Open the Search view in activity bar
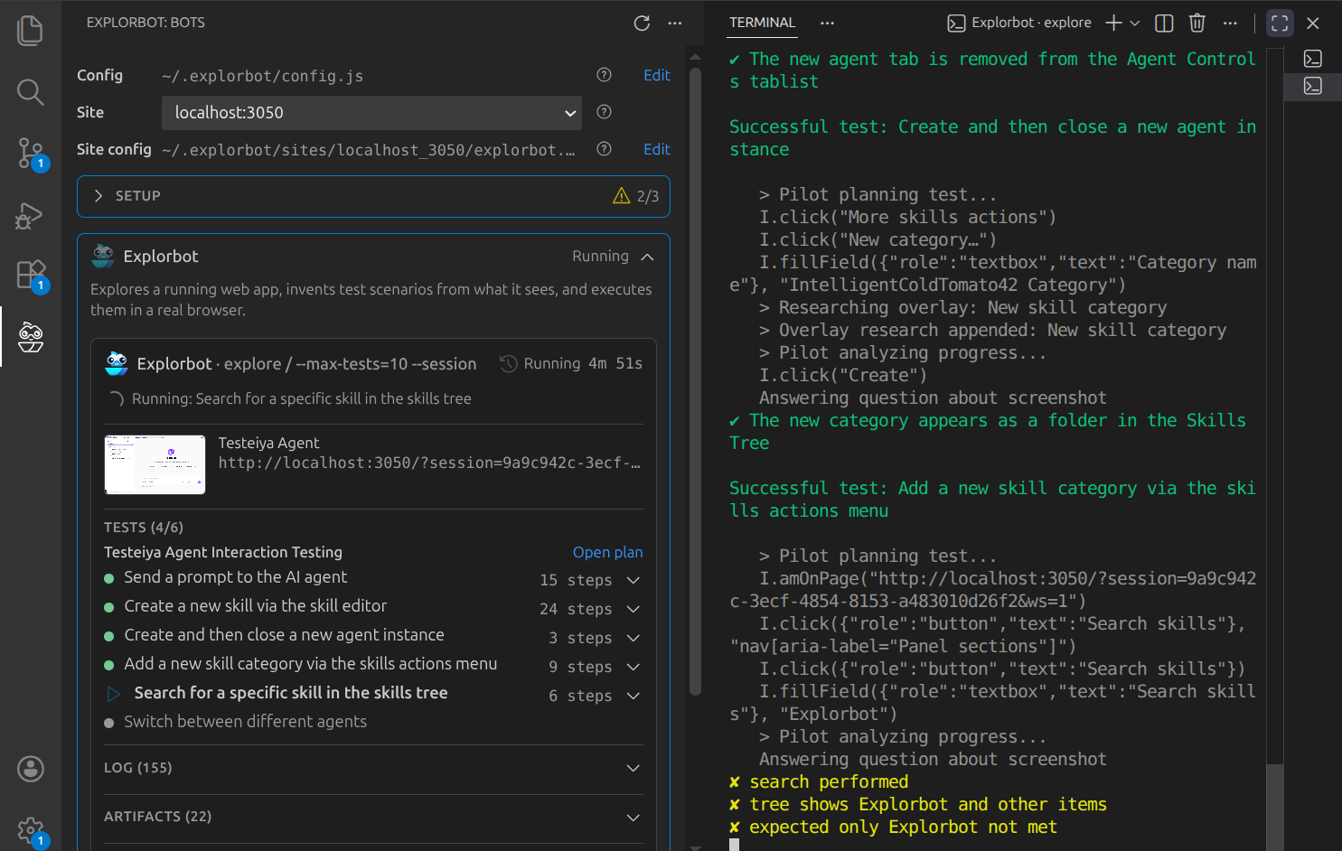 pyautogui.click(x=30, y=91)
